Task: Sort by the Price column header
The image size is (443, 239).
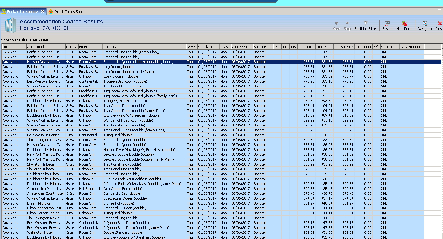Action: (307, 47)
